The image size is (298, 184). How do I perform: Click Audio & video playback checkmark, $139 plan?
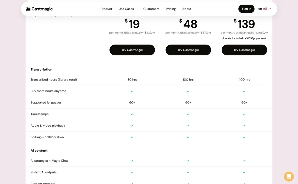pyautogui.click(x=244, y=126)
